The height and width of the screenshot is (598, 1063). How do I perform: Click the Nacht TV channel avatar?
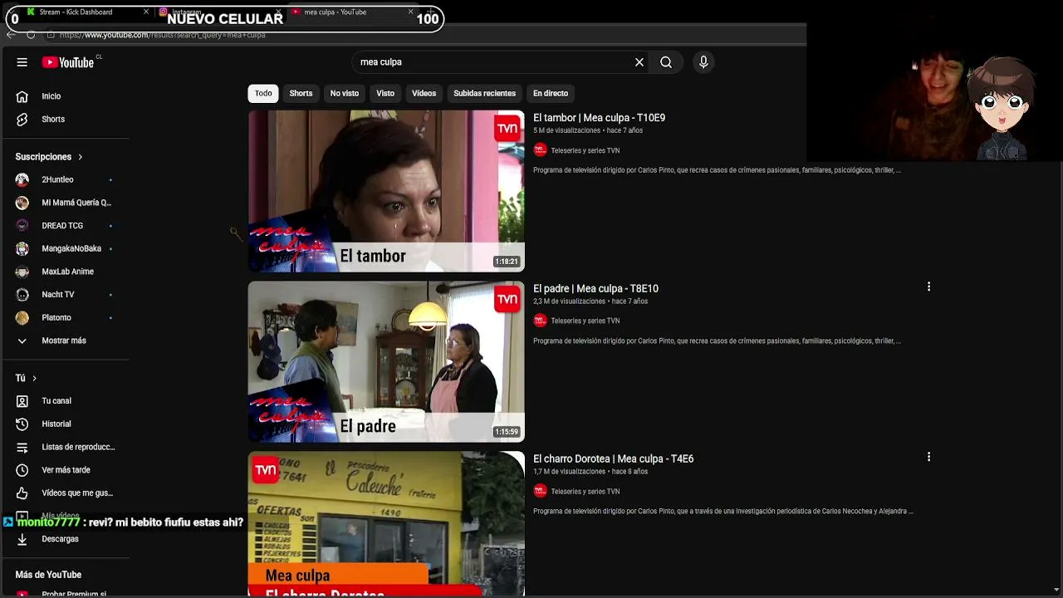point(22,295)
